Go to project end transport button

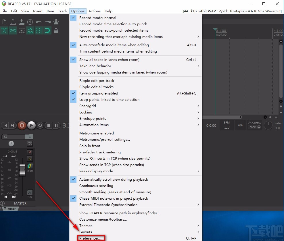click(12, 126)
